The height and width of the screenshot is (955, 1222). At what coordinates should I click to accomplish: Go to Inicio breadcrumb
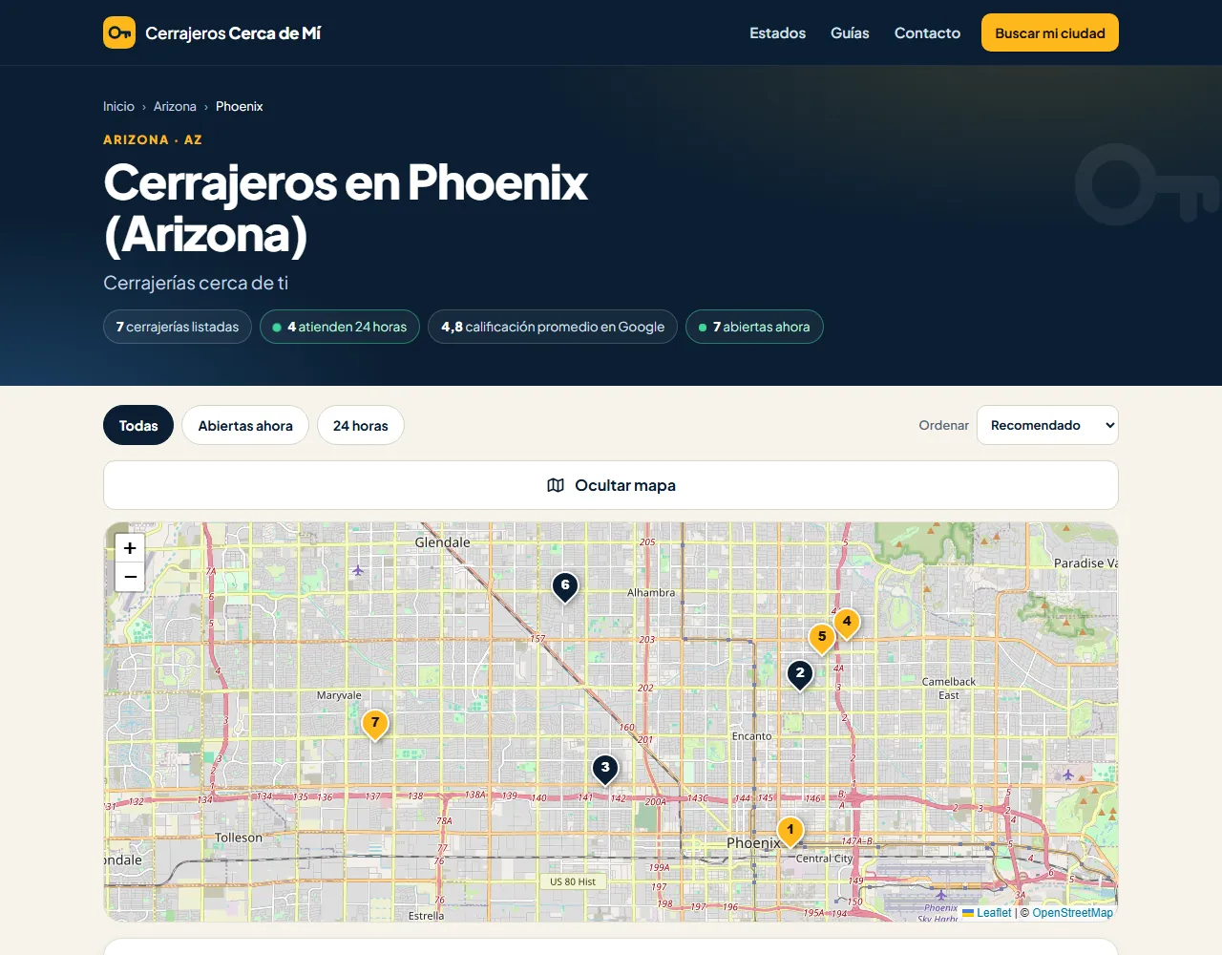point(118,107)
